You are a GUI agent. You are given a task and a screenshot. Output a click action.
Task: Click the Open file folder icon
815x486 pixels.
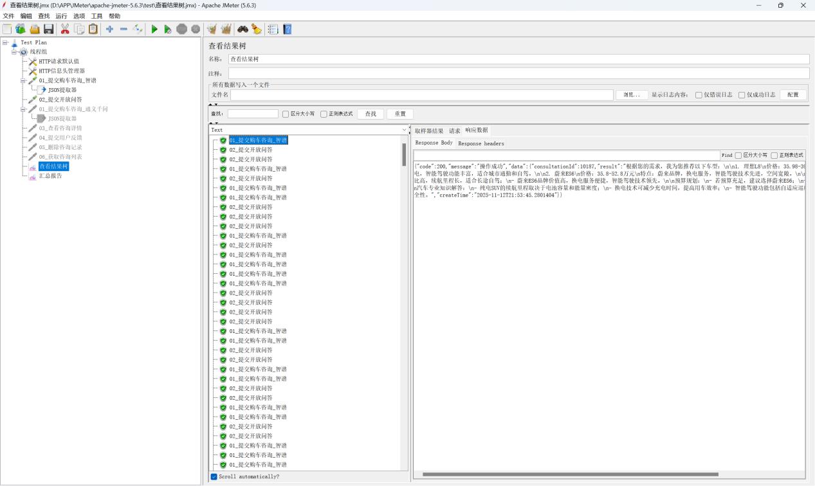pos(35,29)
